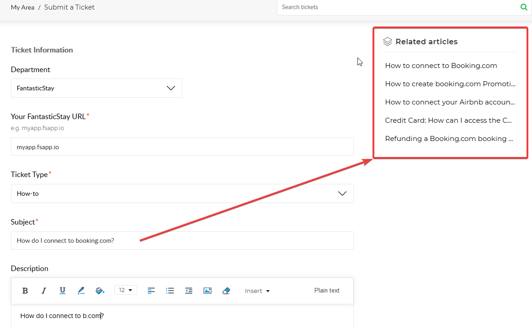
Task: Switch editor to Plain text
Action: [x=327, y=290]
